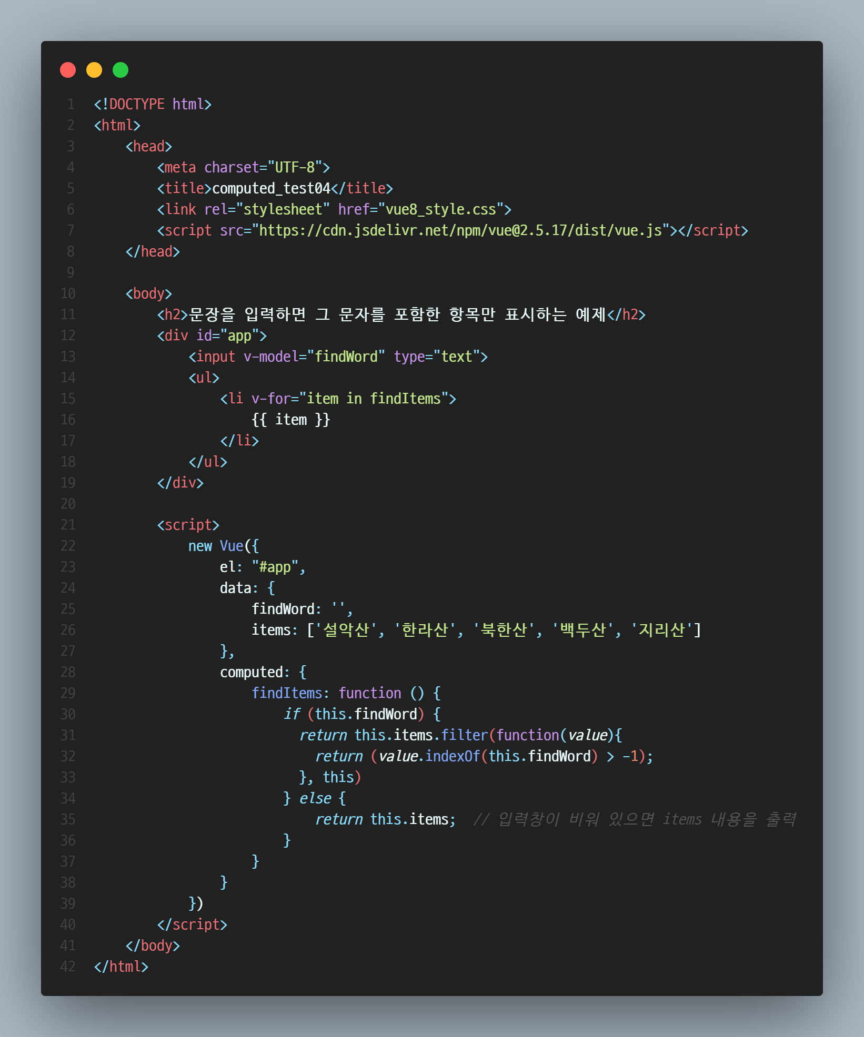Click line number 20
This screenshot has height=1037, width=864.
pyautogui.click(x=68, y=504)
